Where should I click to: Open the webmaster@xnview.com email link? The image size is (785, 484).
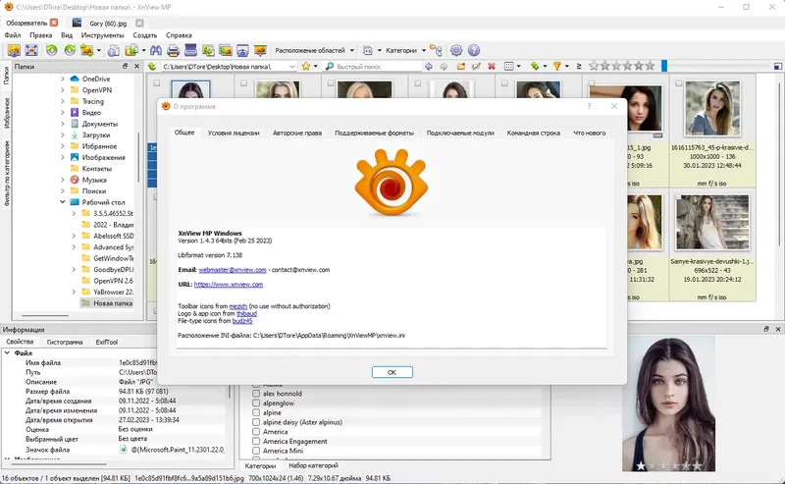click(x=233, y=270)
